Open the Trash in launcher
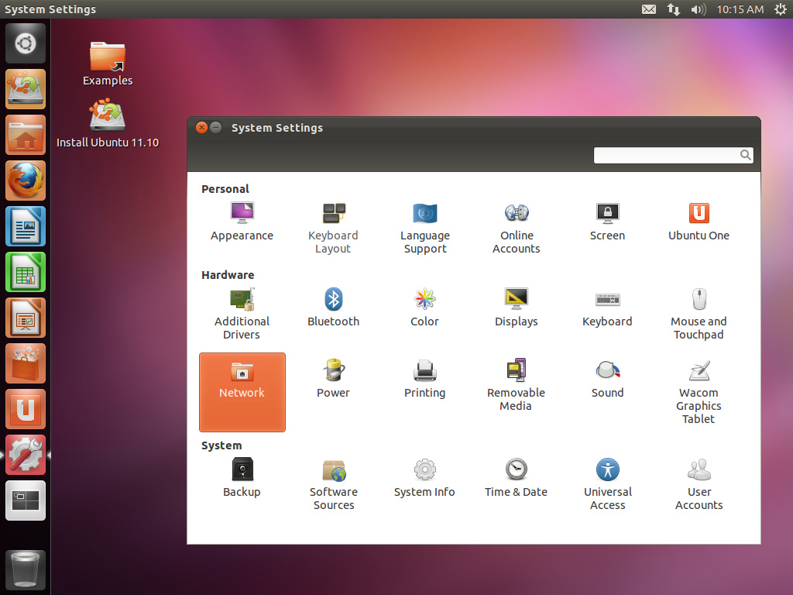This screenshot has height=595, width=793. pos(26,570)
